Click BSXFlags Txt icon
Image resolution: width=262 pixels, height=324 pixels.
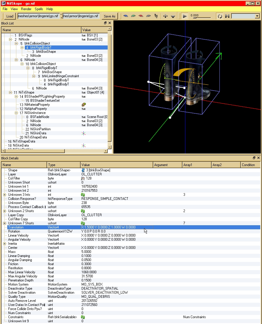[83, 35]
